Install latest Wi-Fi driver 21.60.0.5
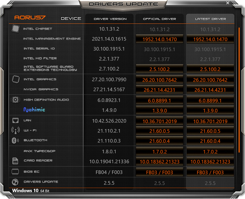The image size is (245, 199). (x=210, y=131)
